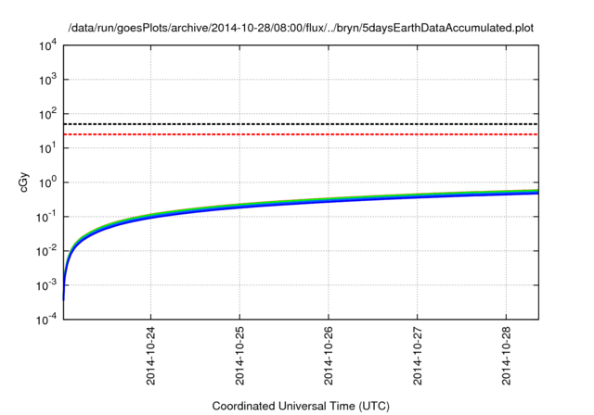This screenshot has height=415, width=594.
Task: Click the 10^-2 y-axis tick label
Action: pos(46,251)
